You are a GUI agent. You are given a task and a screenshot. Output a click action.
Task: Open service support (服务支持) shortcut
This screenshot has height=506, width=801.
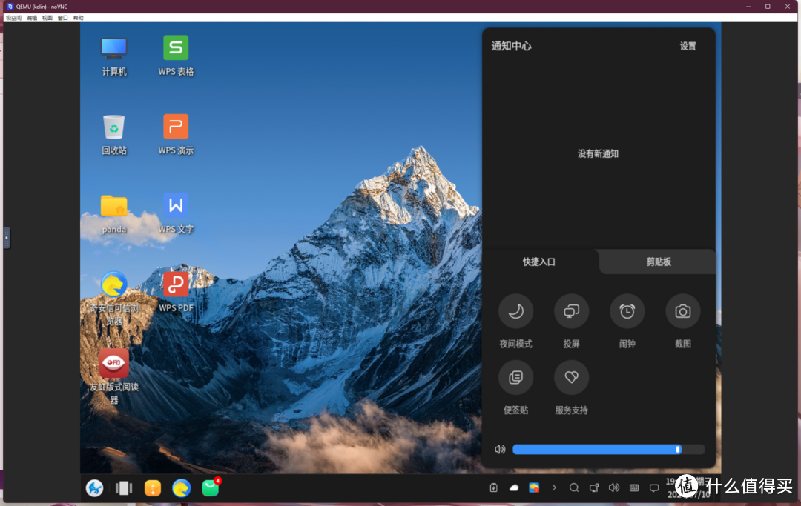(x=571, y=378)
